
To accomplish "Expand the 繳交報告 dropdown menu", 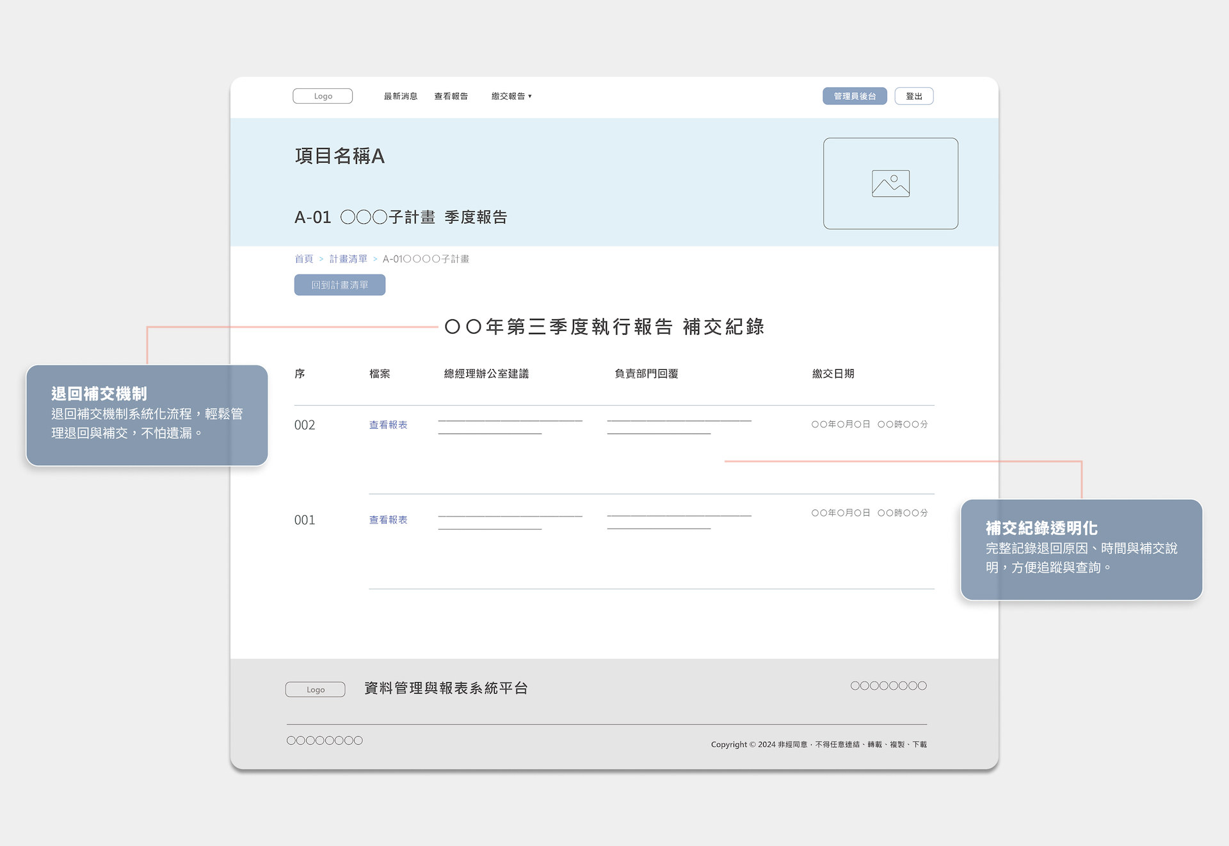I will click(511, 96).
